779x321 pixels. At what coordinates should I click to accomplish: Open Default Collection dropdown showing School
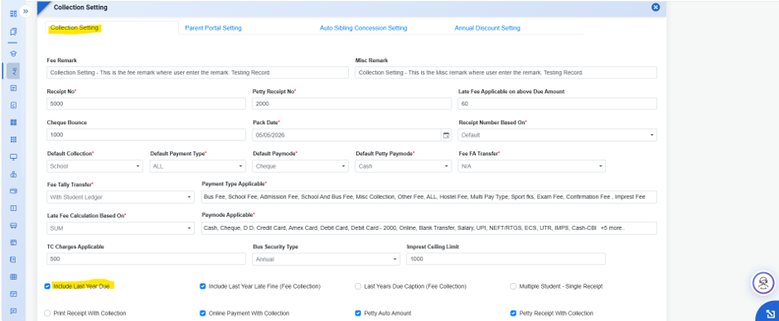coord(95,166)
